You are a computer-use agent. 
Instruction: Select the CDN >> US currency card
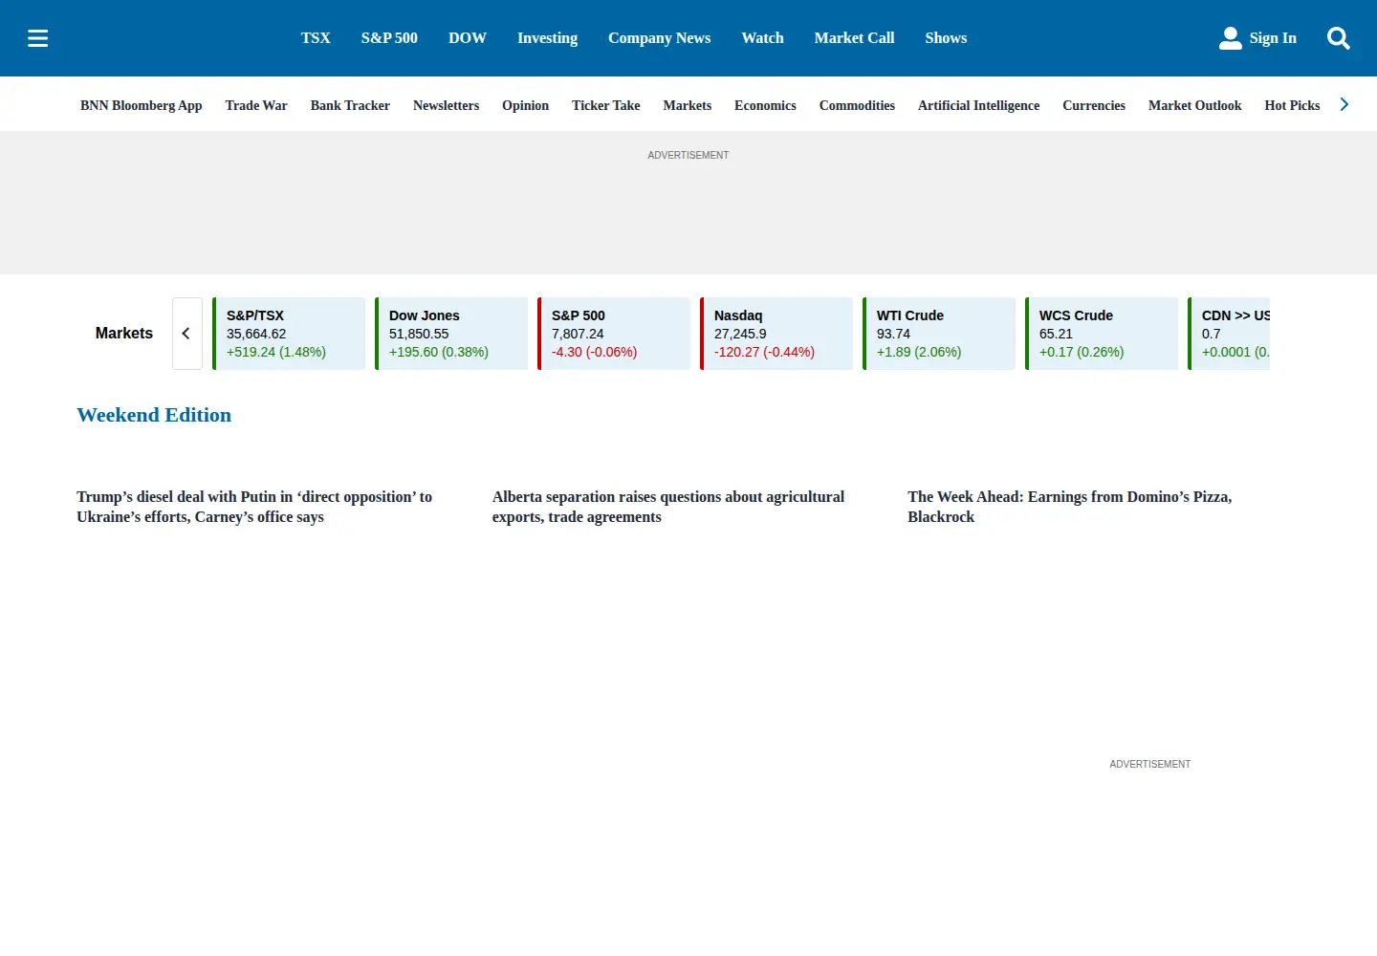tap(1229, 334)
